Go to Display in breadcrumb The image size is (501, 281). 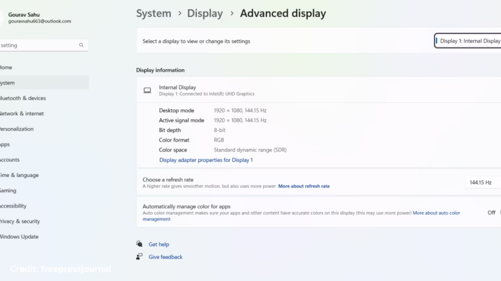point(205,14)
